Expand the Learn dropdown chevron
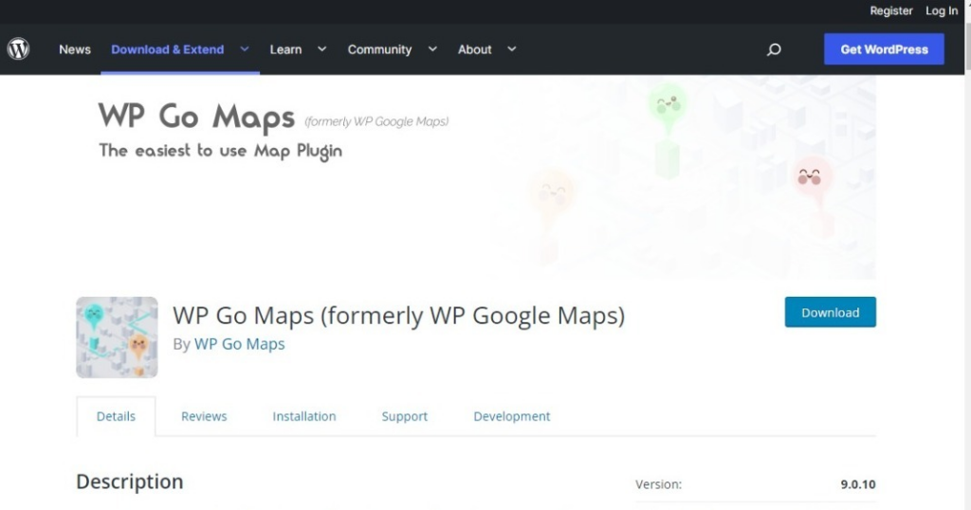The height and width of the screenshot is (510, 971). click(x=322, y=49)
